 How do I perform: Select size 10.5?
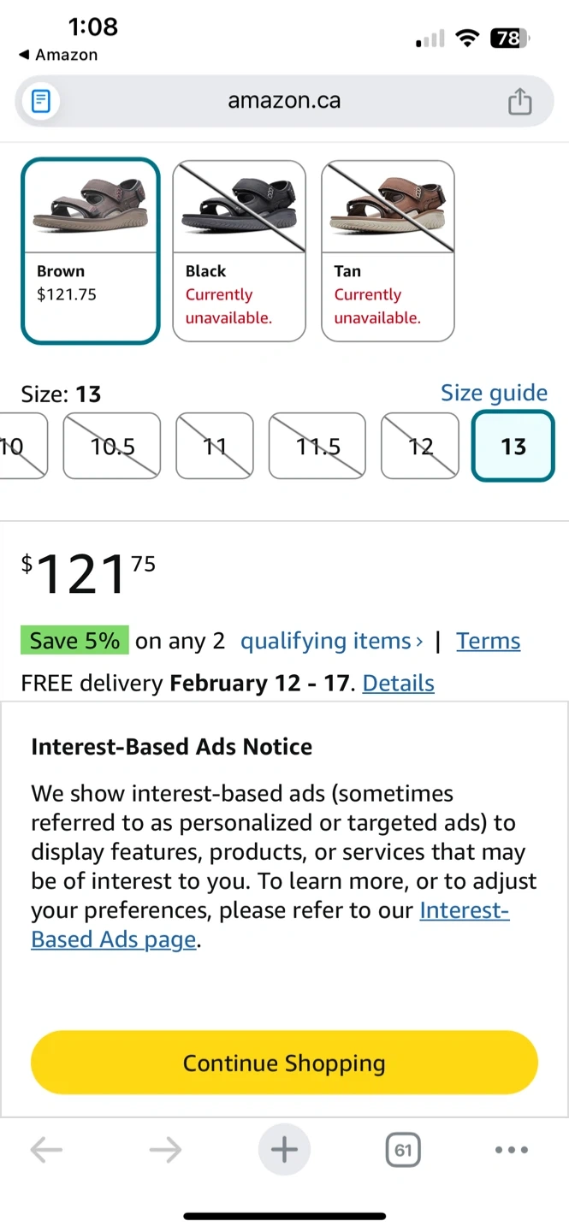coord(113,447)
